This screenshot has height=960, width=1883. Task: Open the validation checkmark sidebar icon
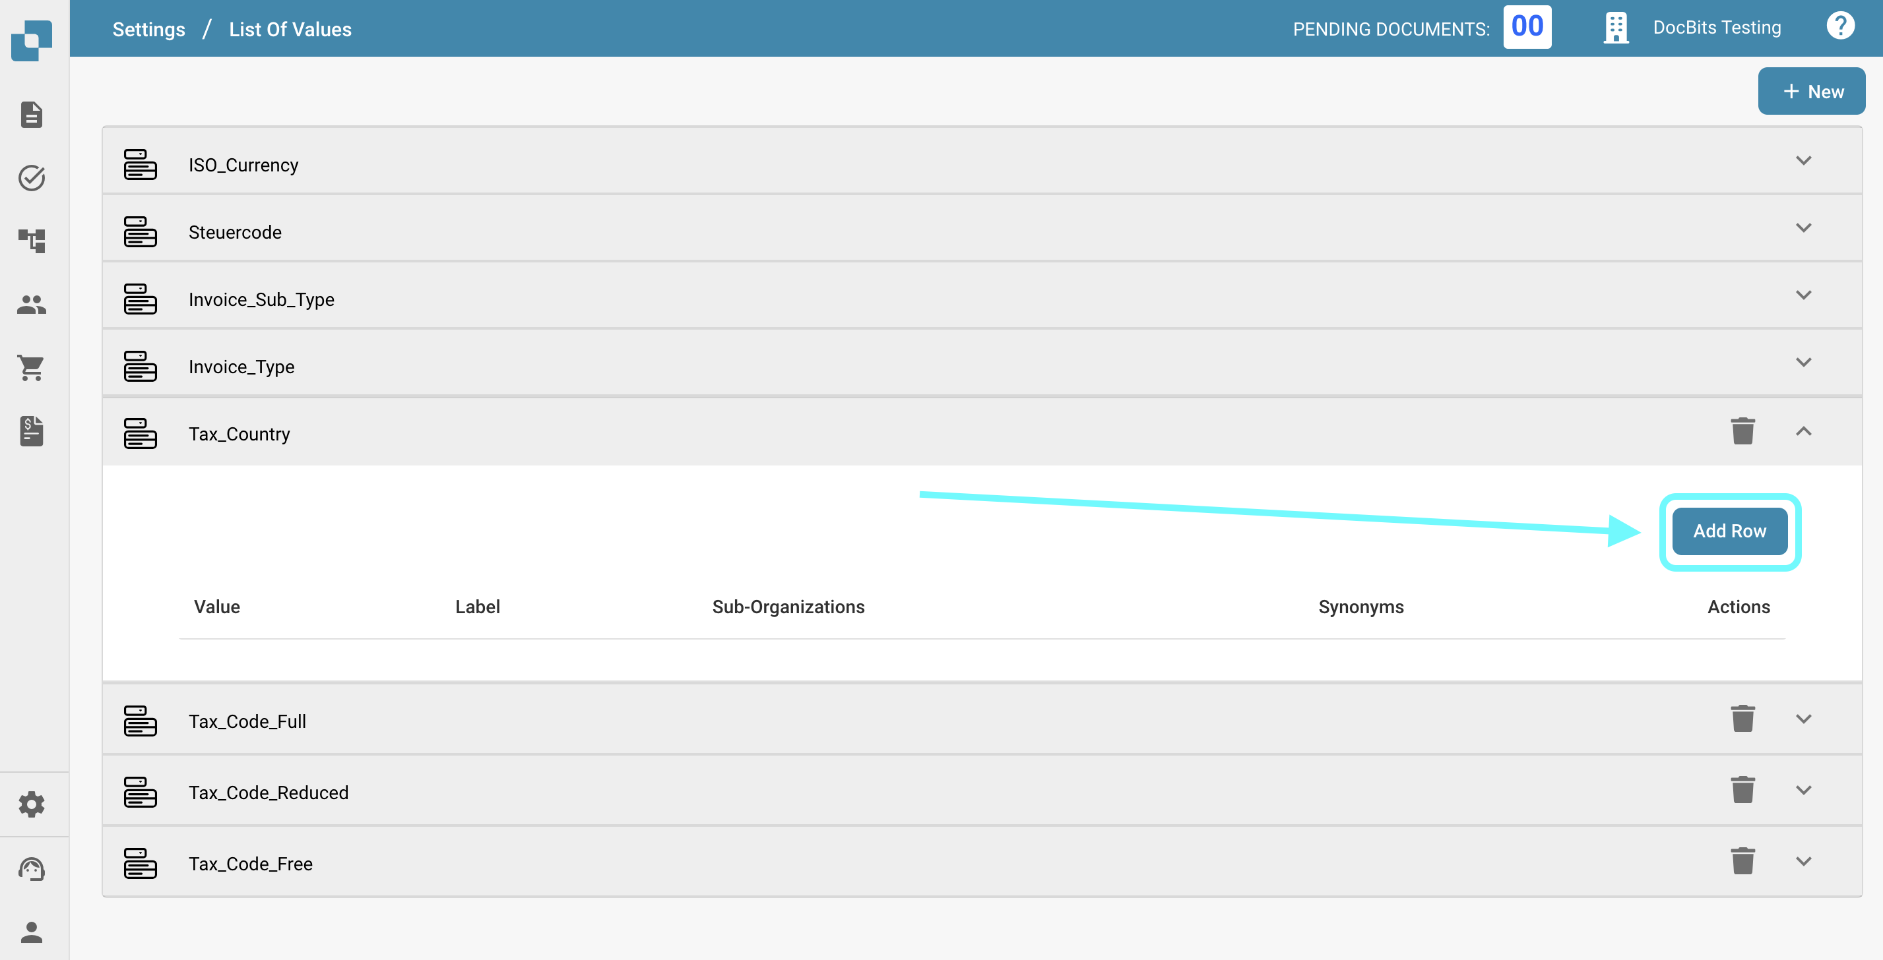point(32,177)
